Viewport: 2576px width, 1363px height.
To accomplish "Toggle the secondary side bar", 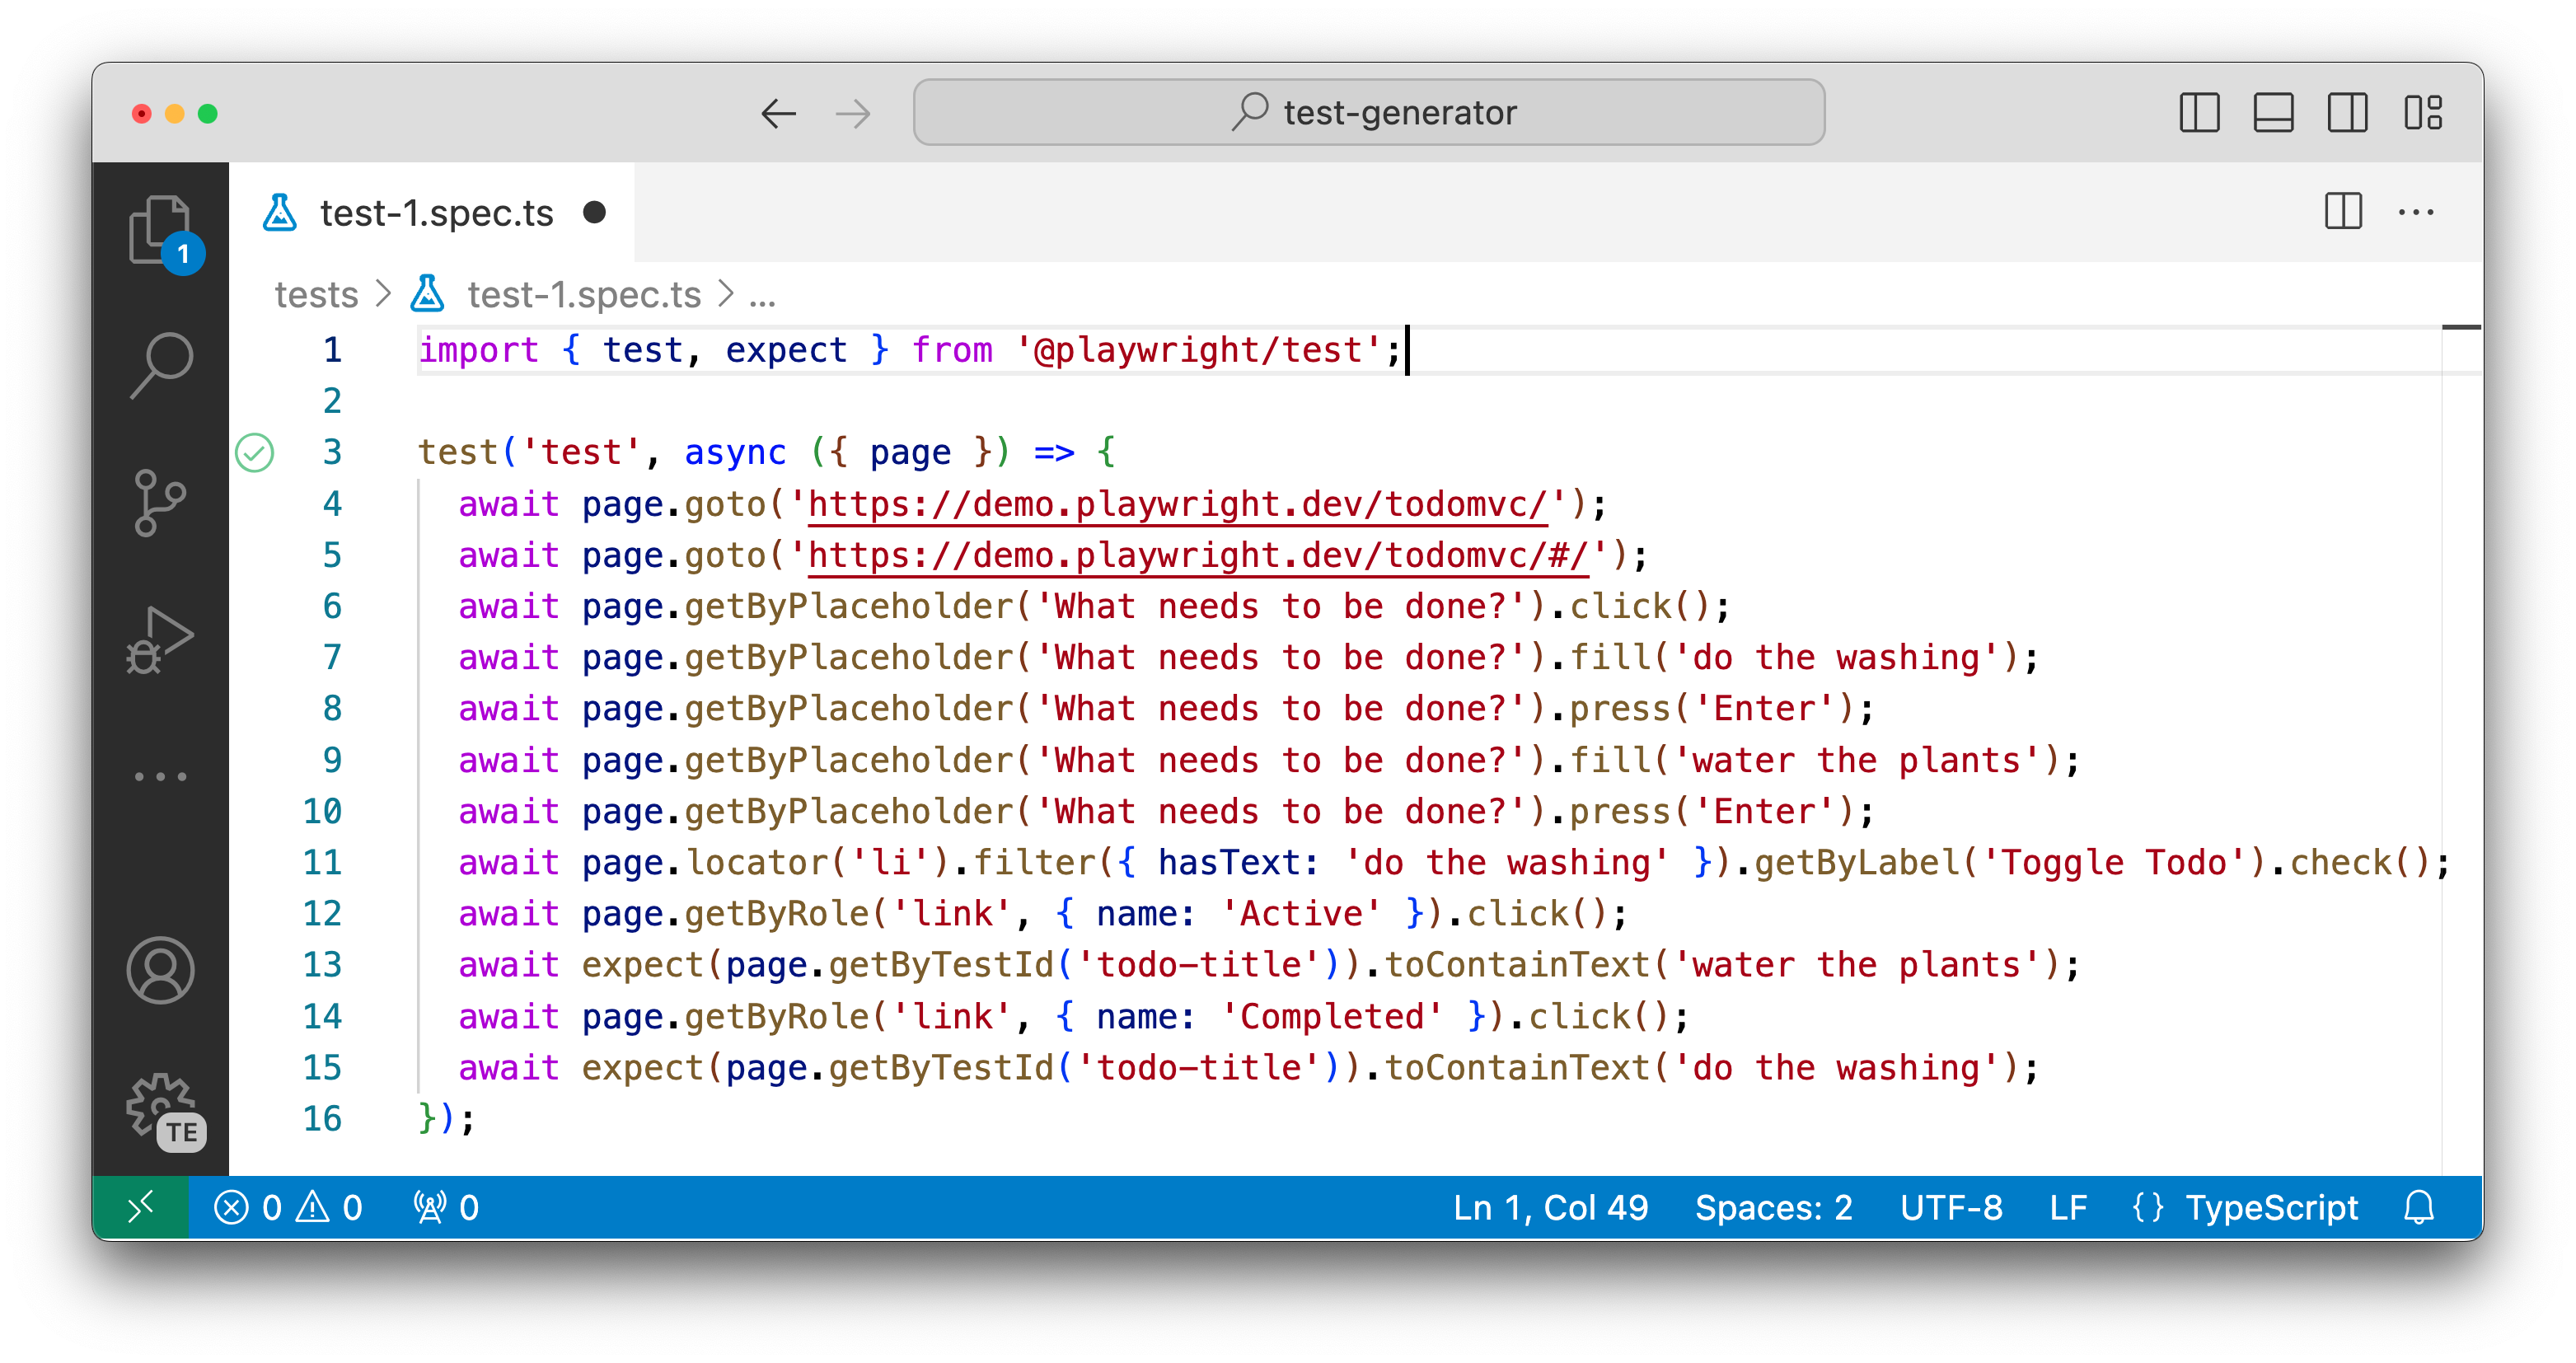I will pos(2347,113).
